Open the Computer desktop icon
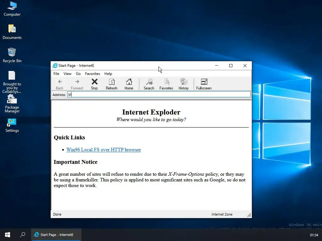 coord(12,9)
